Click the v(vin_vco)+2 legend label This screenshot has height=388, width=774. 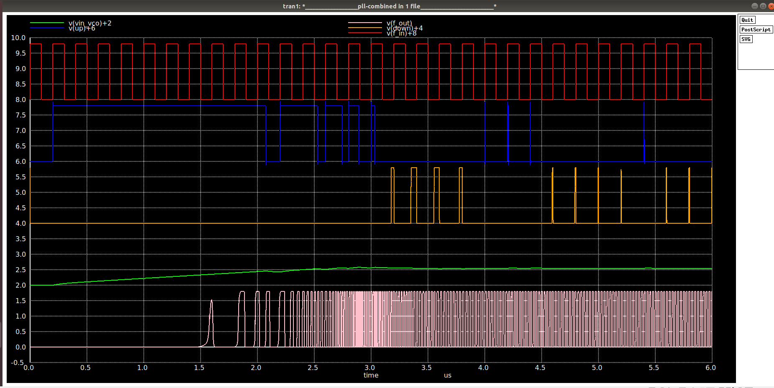[90, 23]
